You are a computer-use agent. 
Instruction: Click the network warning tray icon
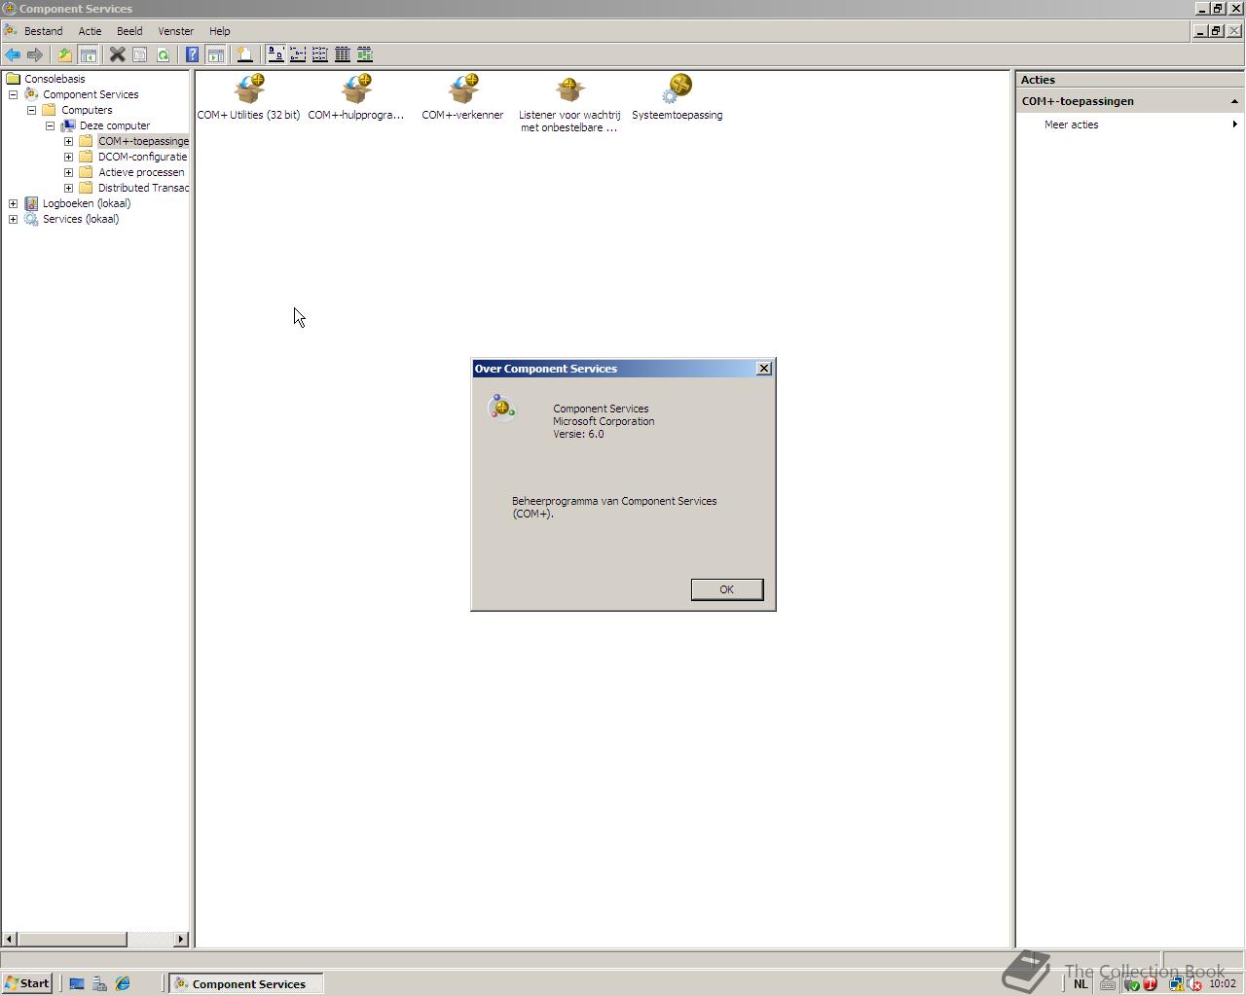[x=1177, y=984]
